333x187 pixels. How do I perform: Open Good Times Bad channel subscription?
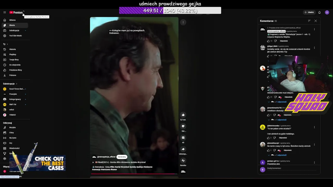(15, 89)
